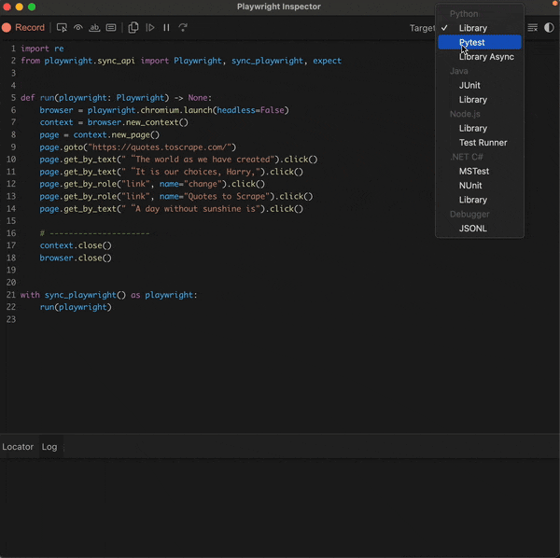This screenshot has width=560, height=558.
Task: Choose Test Runner under Node.js
Action: pyautogui.click(x=480, y=143)
